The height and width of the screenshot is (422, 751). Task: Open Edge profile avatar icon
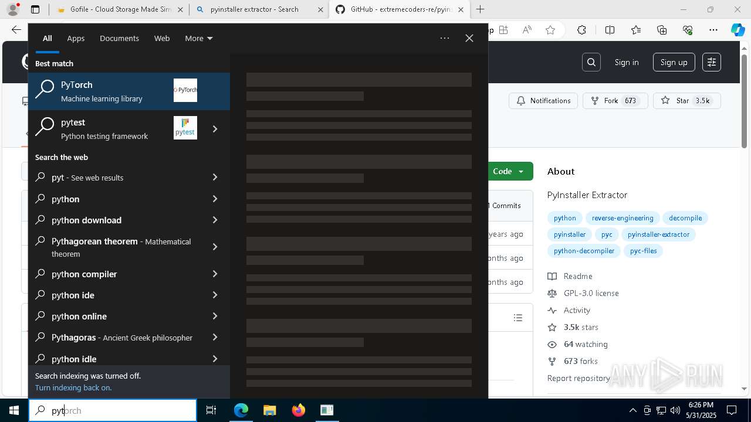coord(13,9)
